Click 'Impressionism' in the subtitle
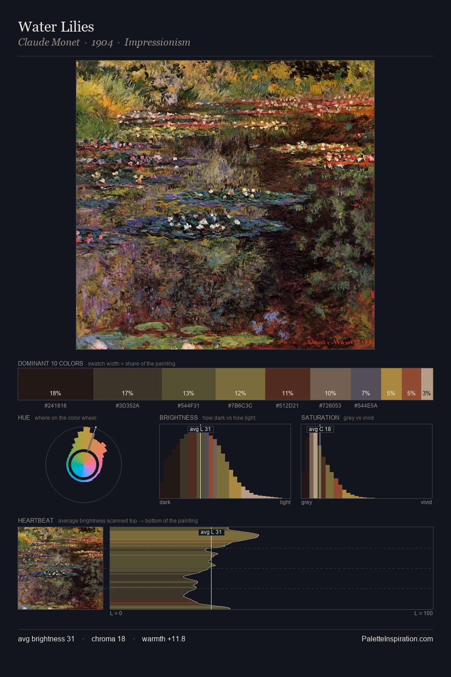 157,42
